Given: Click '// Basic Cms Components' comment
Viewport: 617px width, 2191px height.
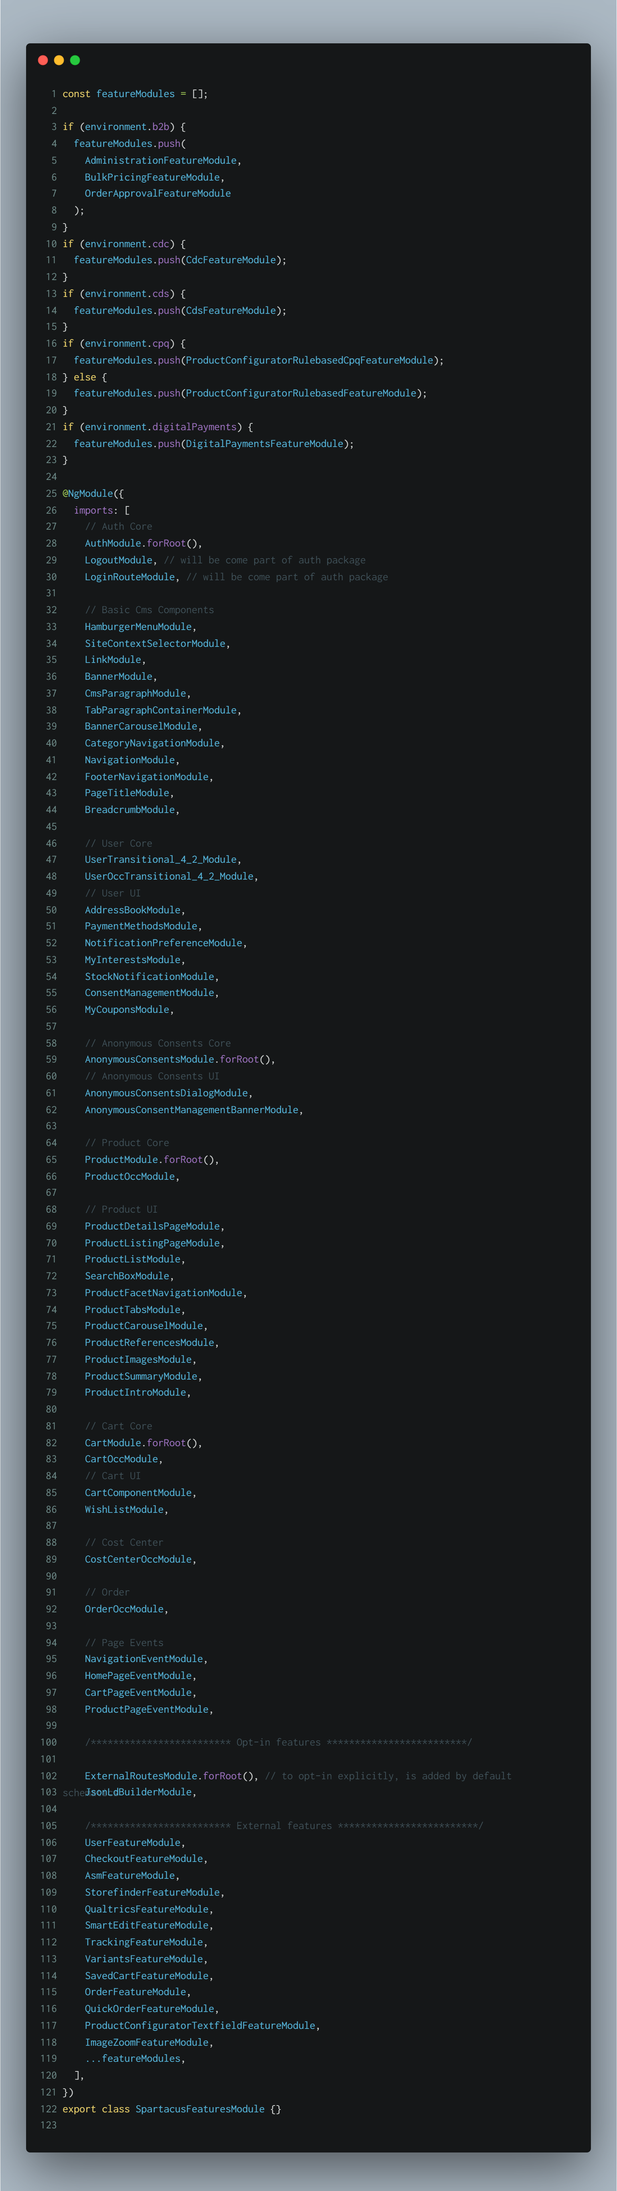Looking at the screenshot, I should pos(150,610).
